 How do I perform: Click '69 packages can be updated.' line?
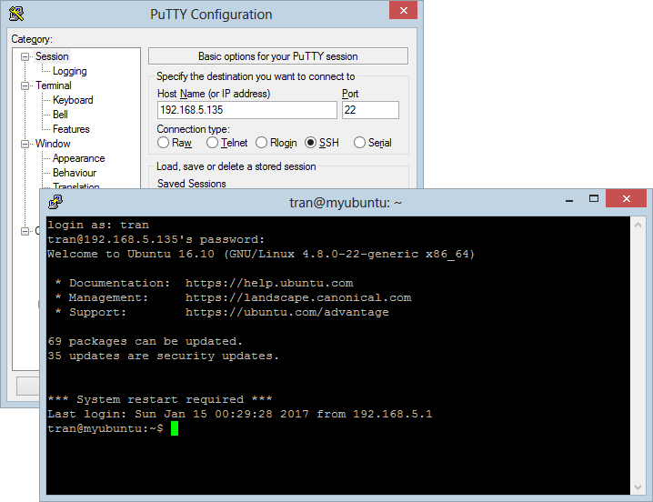(145, 341)
